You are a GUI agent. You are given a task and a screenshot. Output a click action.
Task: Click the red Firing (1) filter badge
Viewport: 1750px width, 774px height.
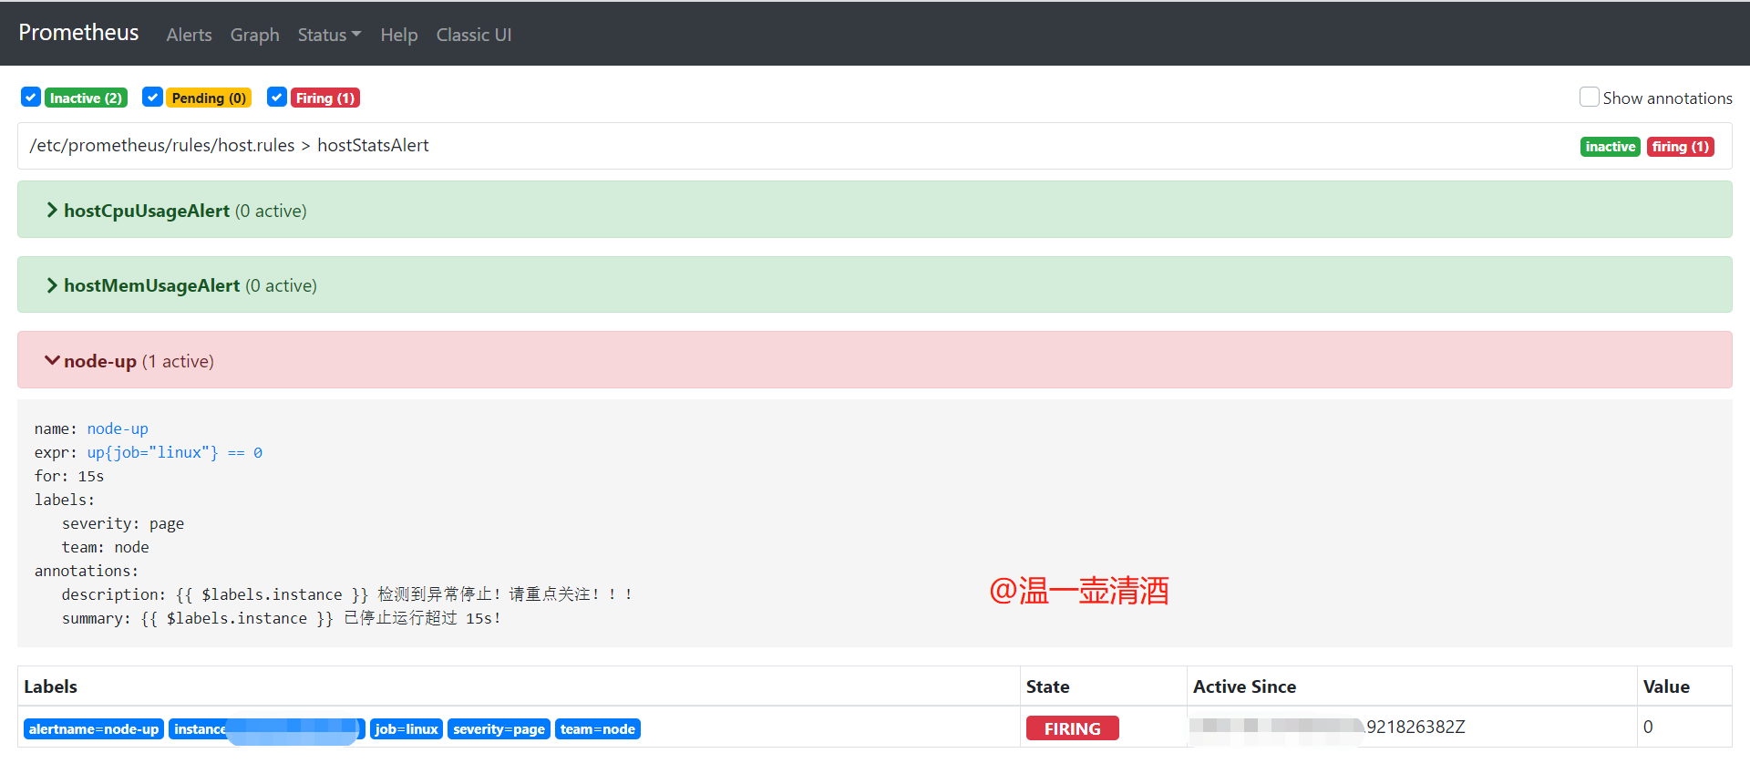click(x=325, y=98)
